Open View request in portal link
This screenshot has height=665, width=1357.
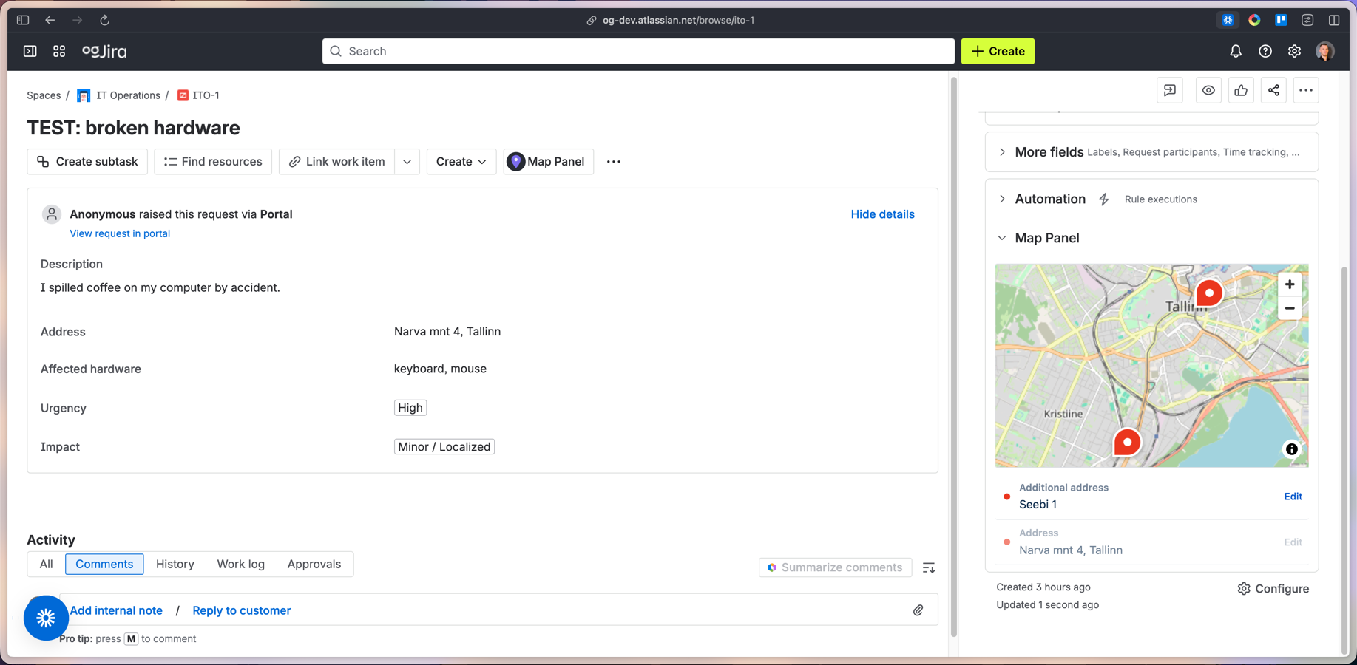coord(120,233)
